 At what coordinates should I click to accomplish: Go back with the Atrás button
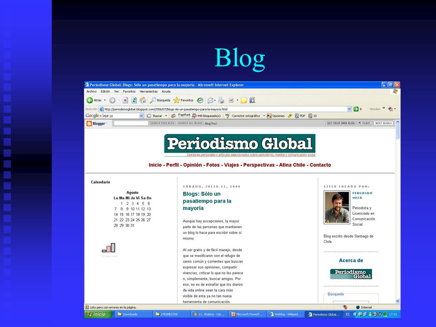click(94, 100)
